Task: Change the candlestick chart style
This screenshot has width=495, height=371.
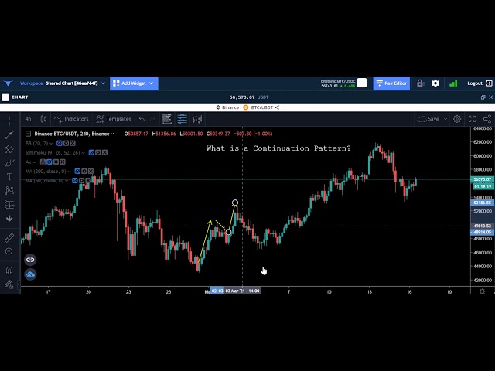Action: (x=43, y=119)
